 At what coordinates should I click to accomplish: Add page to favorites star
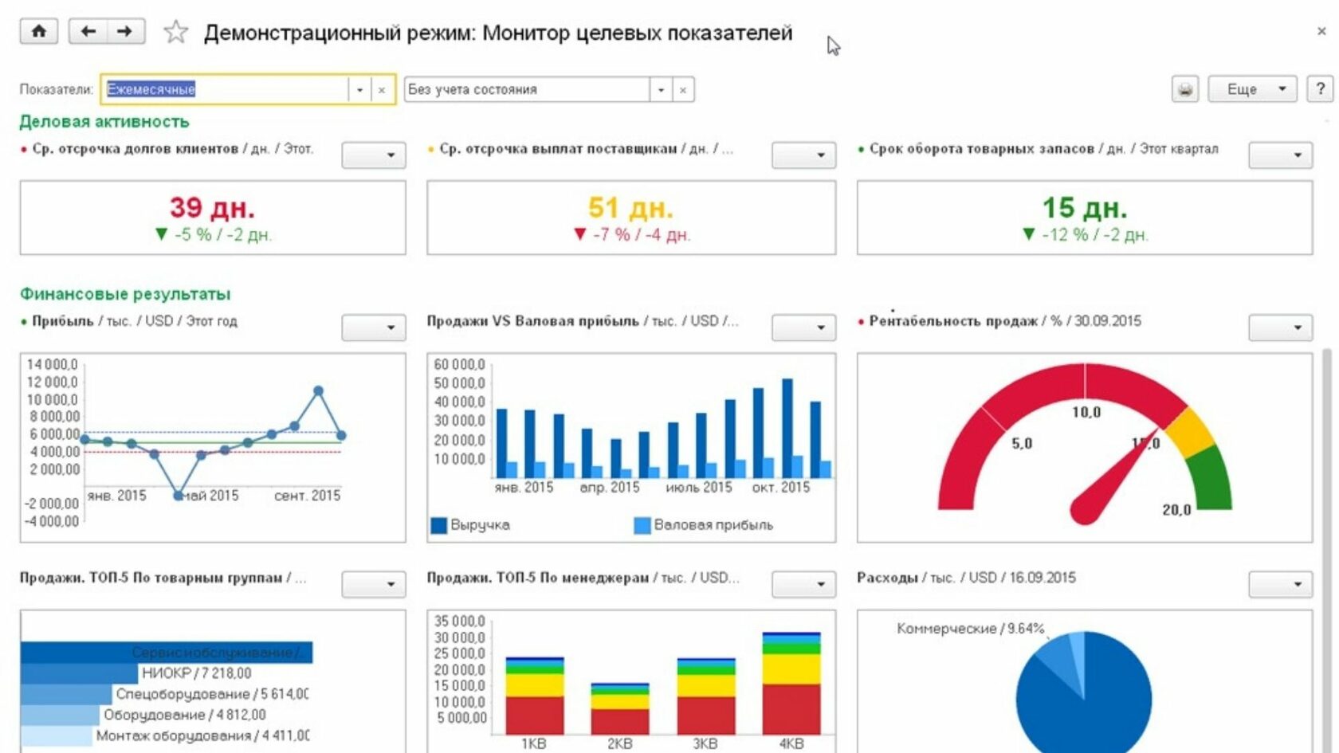175,32
